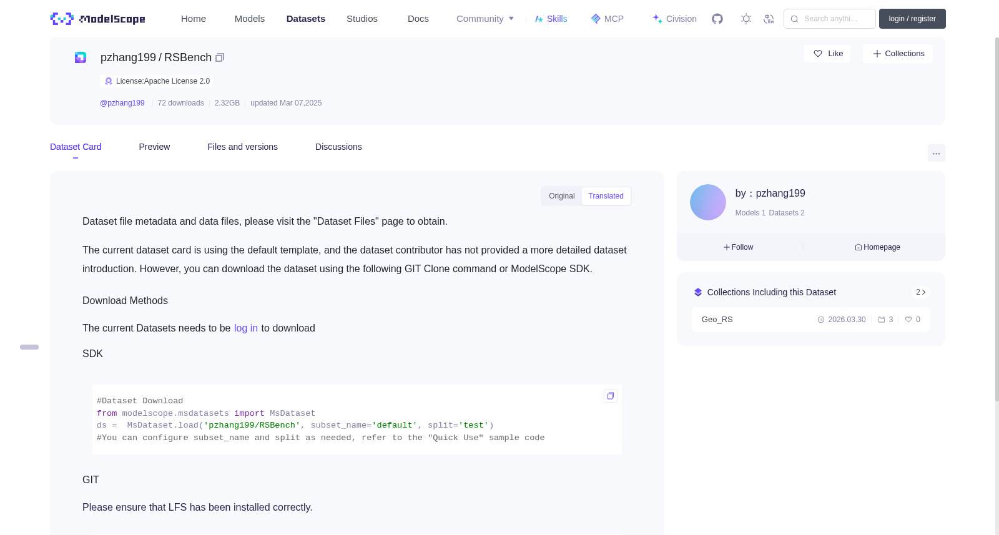Image resolution: width=999 pixels, height=535 pixels.
Task: Click the login / register button
Action: coord(912,19)
